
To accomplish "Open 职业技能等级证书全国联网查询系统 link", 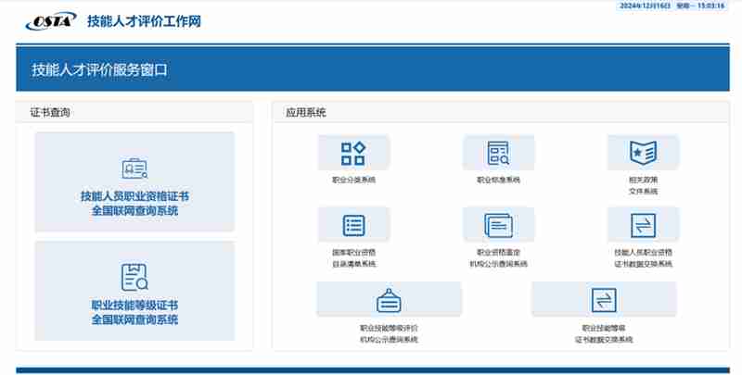I will 134,312.
